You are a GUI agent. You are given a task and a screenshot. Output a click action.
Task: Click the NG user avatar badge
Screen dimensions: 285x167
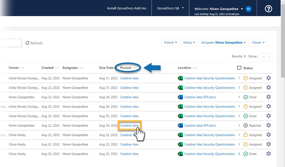click(x=249, y=9)
